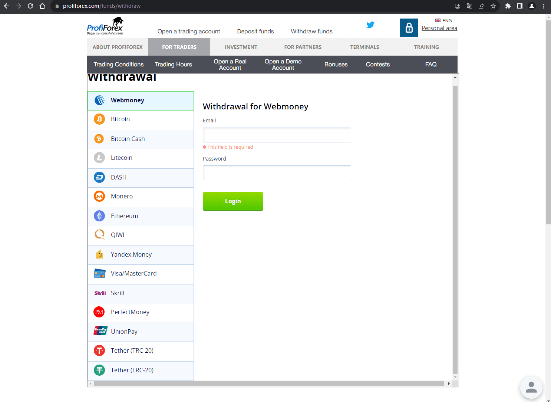
Task: Open Trading Hours page
Action: pyautogui.click(x=174, y=65)
